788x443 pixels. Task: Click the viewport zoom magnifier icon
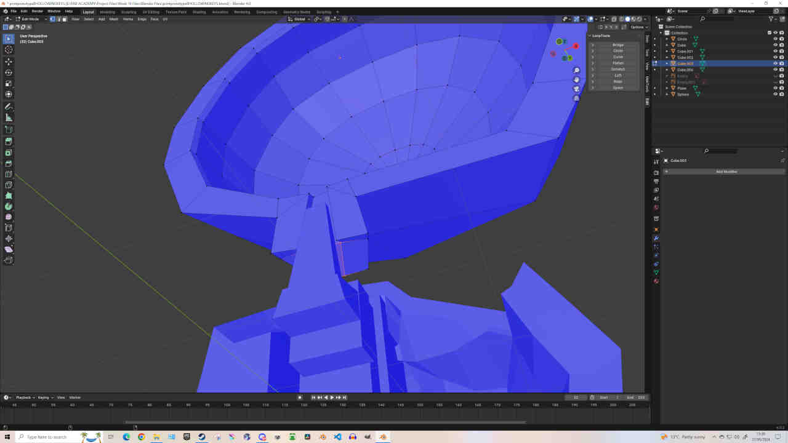[x=577, y=70]
